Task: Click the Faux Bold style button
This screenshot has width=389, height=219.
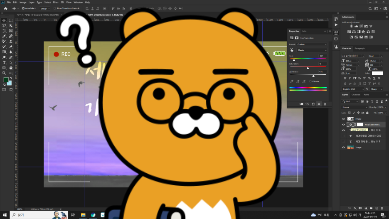Action: (345, 78)
